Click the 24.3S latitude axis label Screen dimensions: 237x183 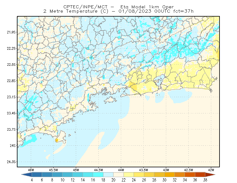[11, 162]
